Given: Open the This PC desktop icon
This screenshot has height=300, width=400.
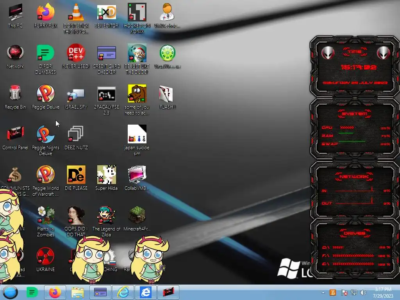Looking at the screenshot, I should (x=15, y=15).
